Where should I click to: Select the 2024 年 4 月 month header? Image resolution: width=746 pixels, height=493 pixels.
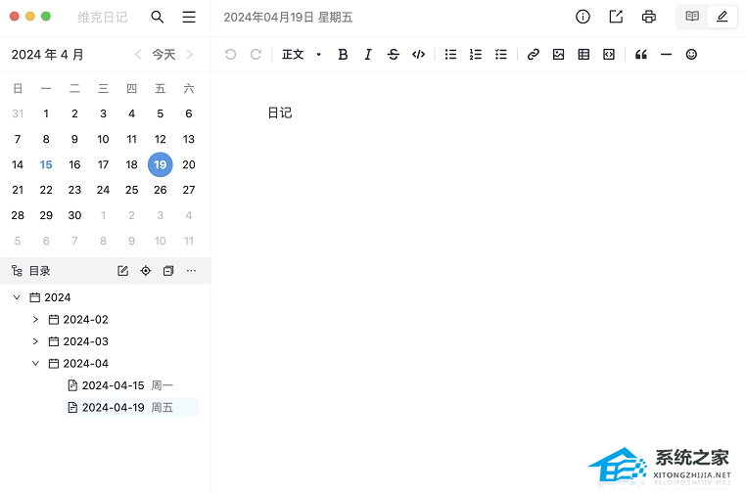48,55
